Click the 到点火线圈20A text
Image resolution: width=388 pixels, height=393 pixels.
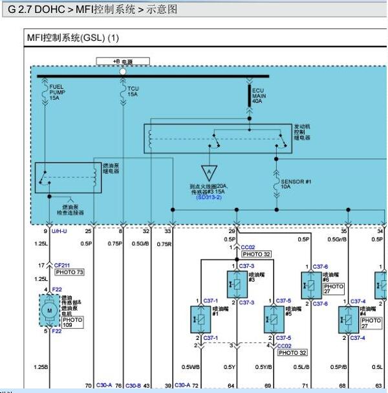(208, 186)
